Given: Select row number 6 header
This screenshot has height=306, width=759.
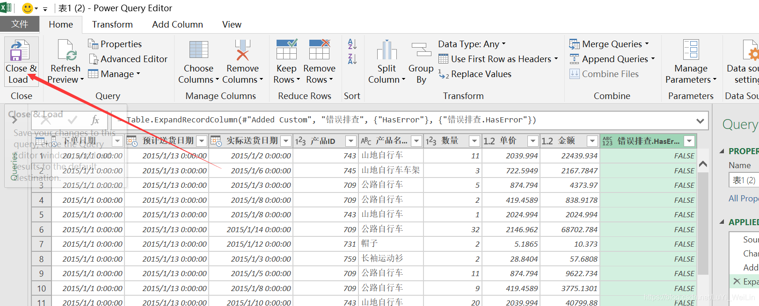Looking at the screenshot, I should pyautogui.click(x=41, y=229).
